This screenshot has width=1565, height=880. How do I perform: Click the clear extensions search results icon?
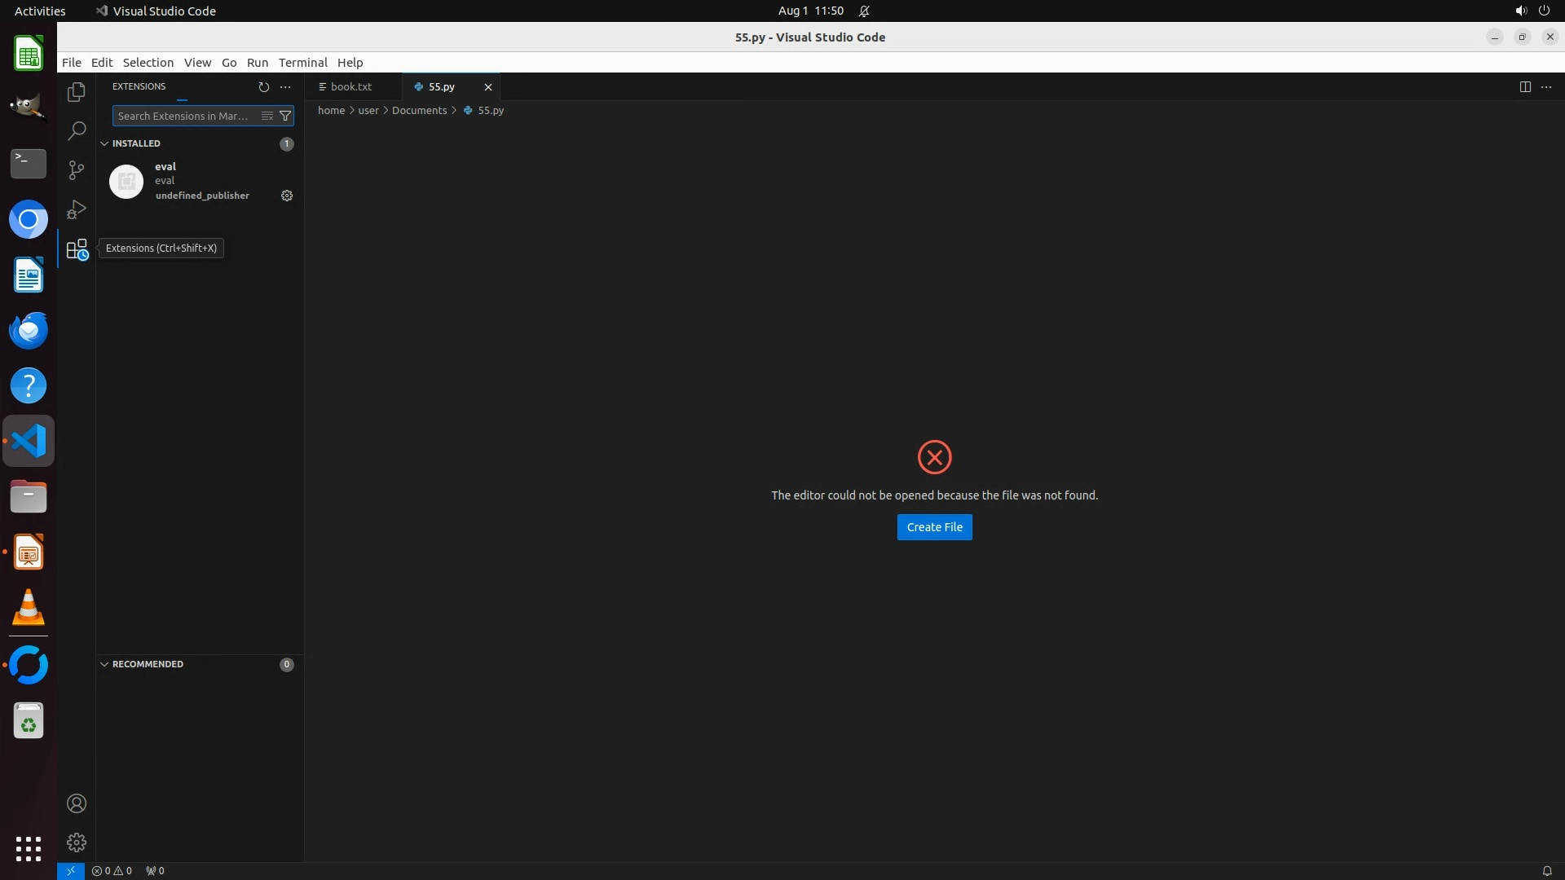point(267,116)
